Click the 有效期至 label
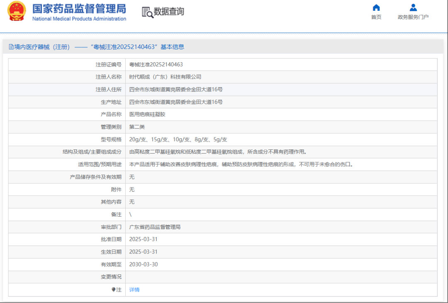 [111, 264]
